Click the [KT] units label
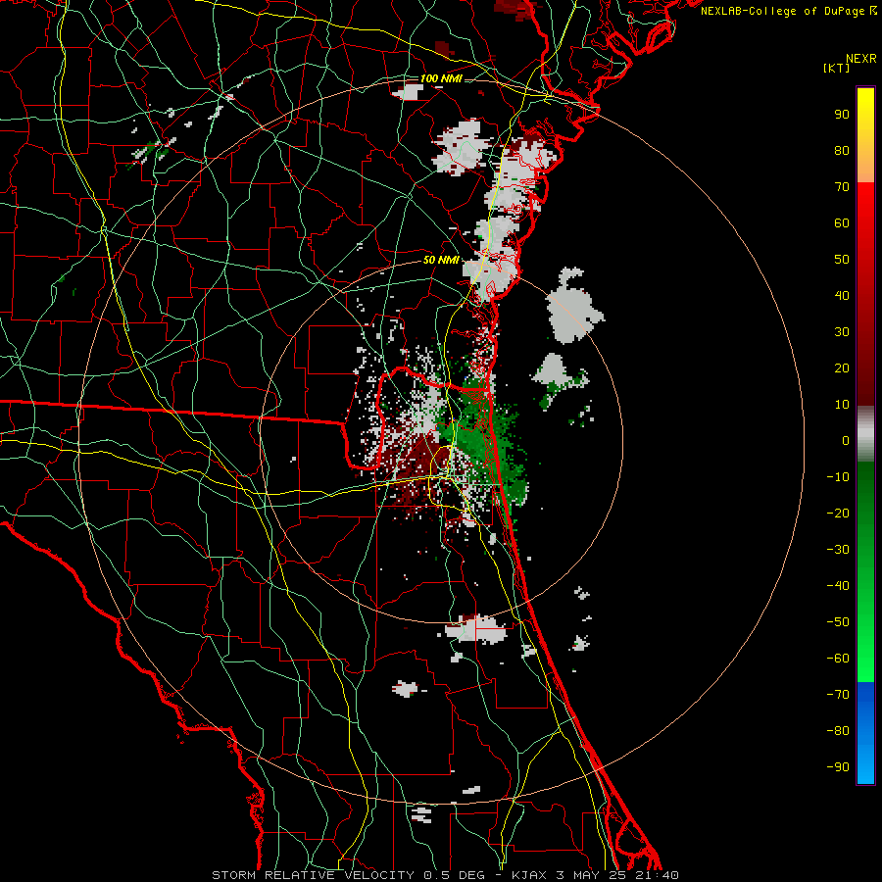Image resolution: width=882 pixels, height=882 pixels. pos(837,68)
